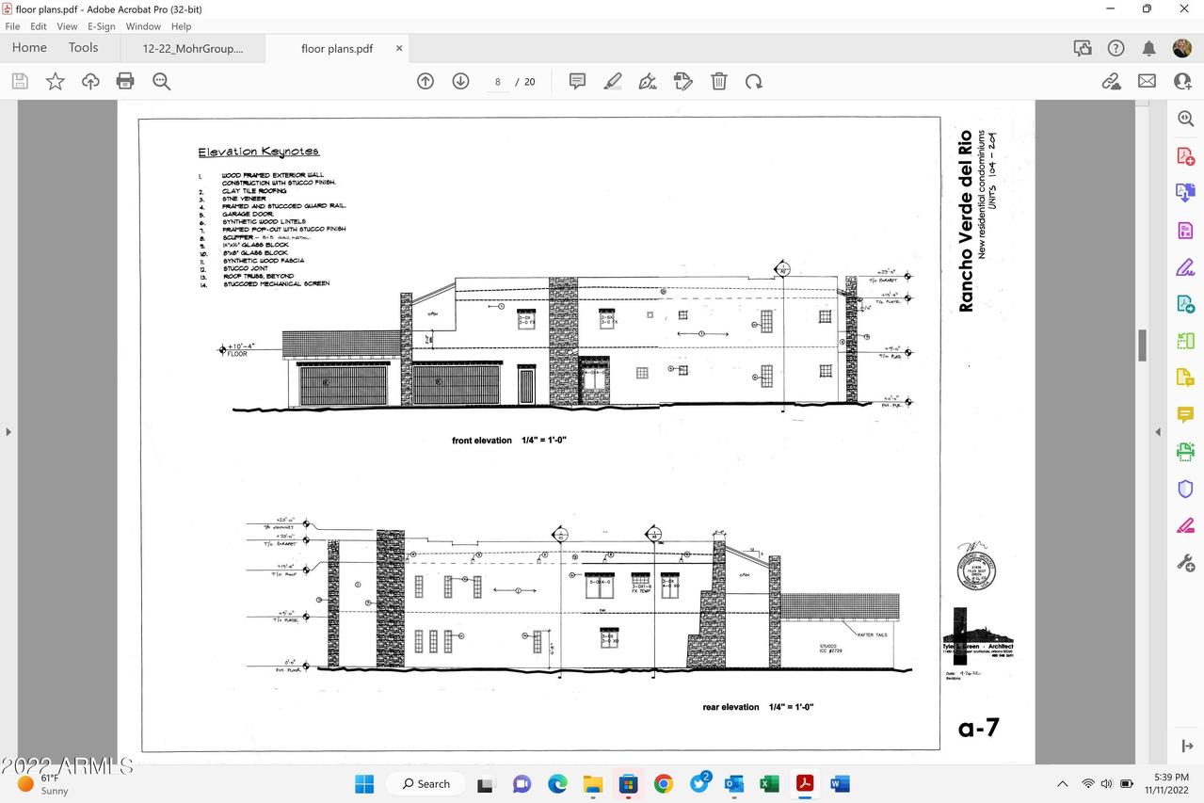The height and width of the screenshot is (803, 1204).
Task: Delete page using trash icon
Action: 718,82
